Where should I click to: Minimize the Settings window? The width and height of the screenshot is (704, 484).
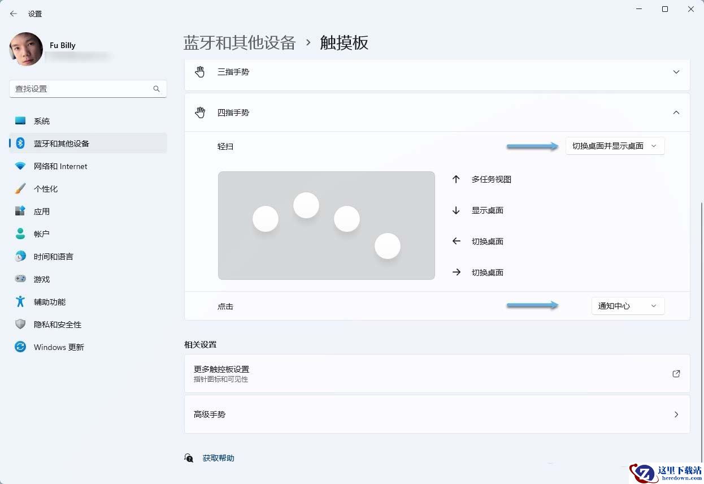[x=639, y=9]
